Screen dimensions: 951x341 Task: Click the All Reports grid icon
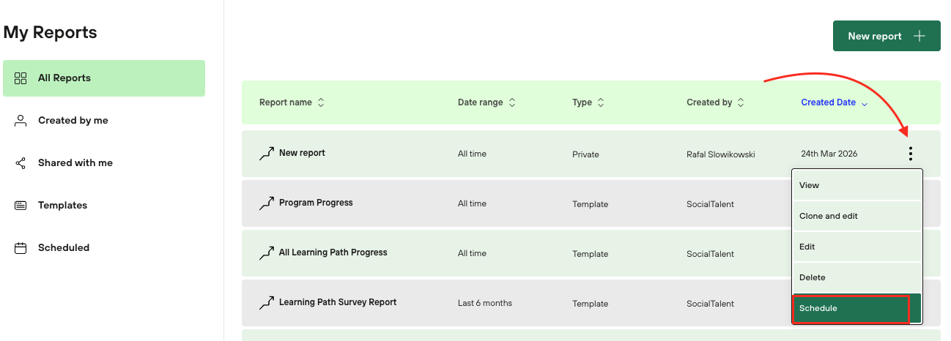point(21,78)
